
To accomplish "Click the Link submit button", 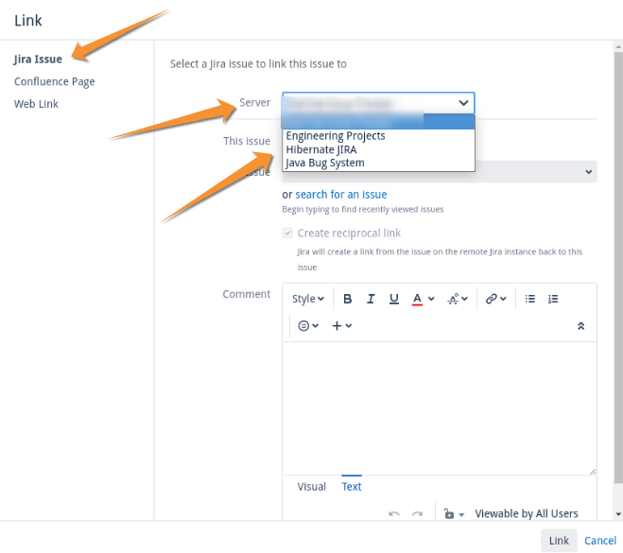I will (x=559, y=541).
